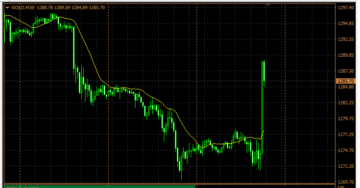
Task: Open the orange triangle menu beside GOLD,M30
Action: coord(8,8)
